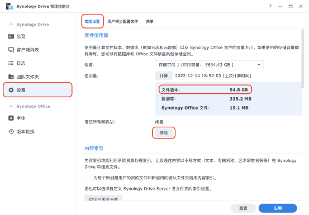Screen dimensions: 309x215
Task: Enable content indexing checkbox for new users
Action: click(x=88, y=178)
